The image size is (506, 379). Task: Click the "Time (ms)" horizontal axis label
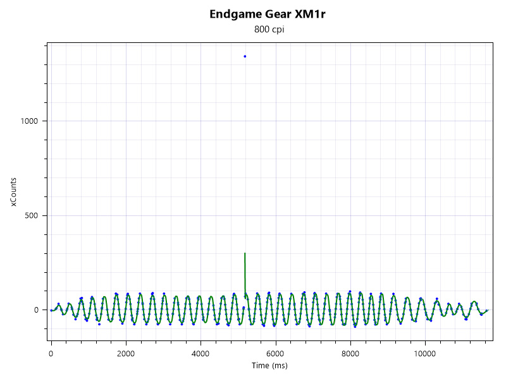tap(270, 366)
